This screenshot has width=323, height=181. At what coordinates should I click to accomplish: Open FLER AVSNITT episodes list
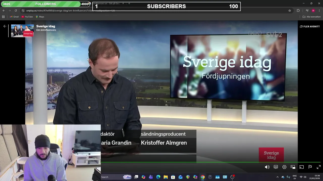click(310, 26)
